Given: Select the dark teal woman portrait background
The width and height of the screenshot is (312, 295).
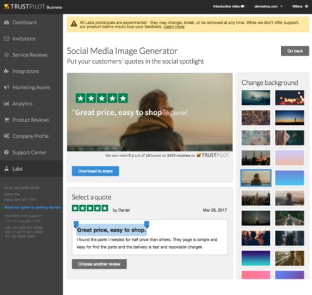Looking at the screenshot, I should click(x=290, y=238).
